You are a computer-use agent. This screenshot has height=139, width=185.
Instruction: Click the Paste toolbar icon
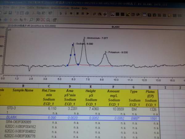[44, 13]
